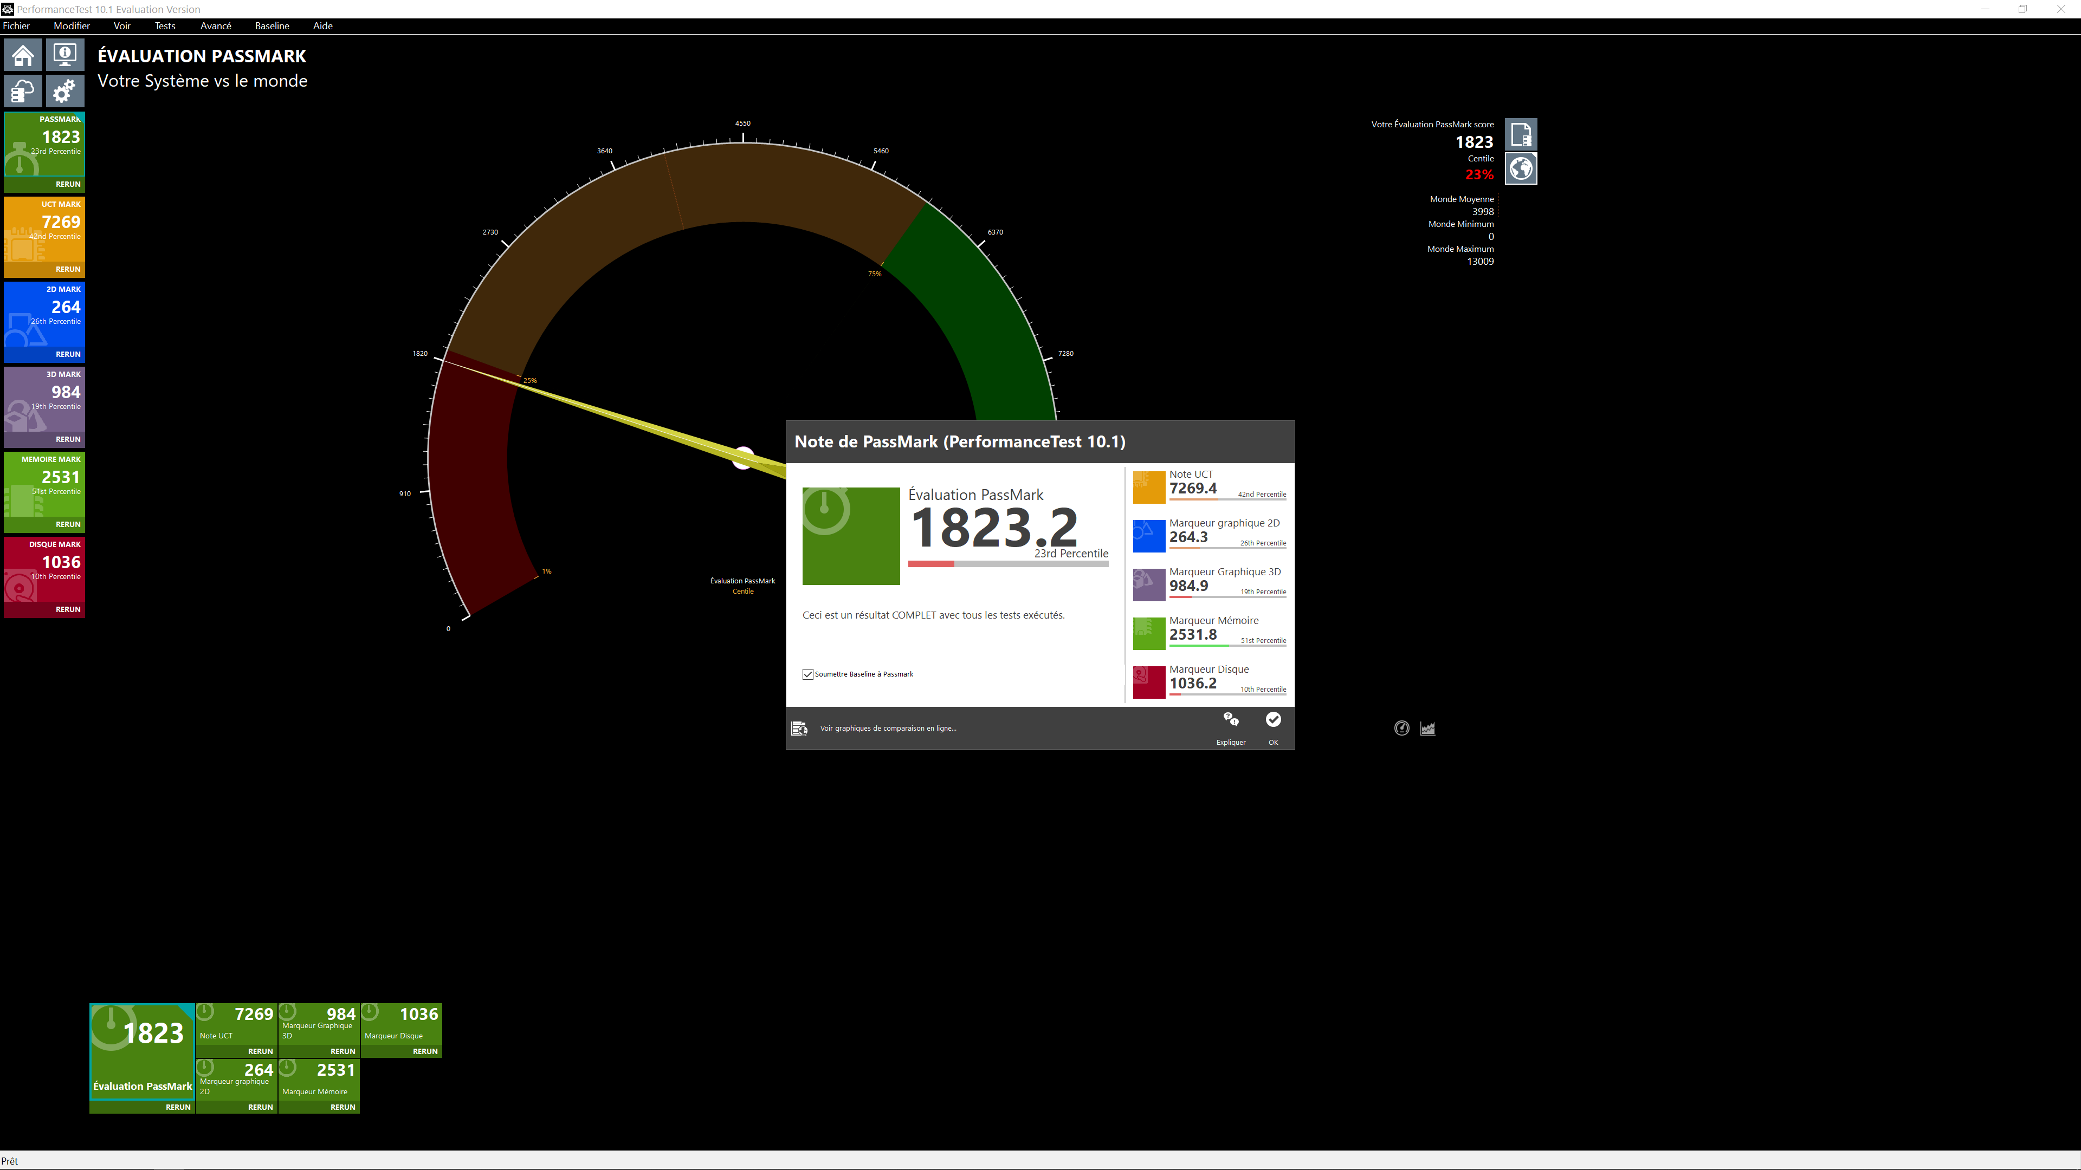Open the Baseline menu
Image resolution: width=2081 pixels, height=1170 pixels.
pyautogui.click(x=272, y=26)
